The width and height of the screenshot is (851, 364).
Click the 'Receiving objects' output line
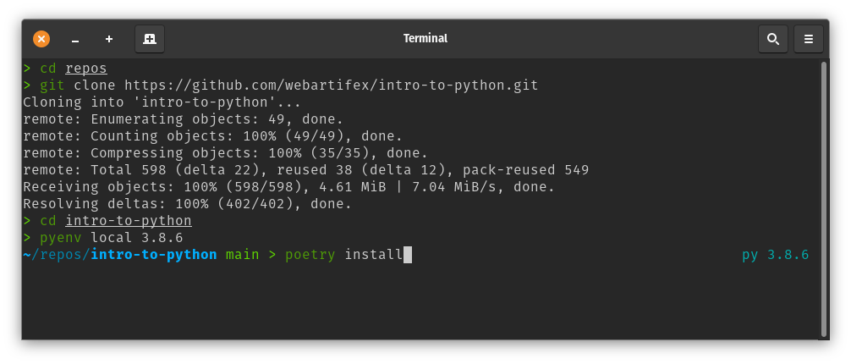(x=288, y=187)
